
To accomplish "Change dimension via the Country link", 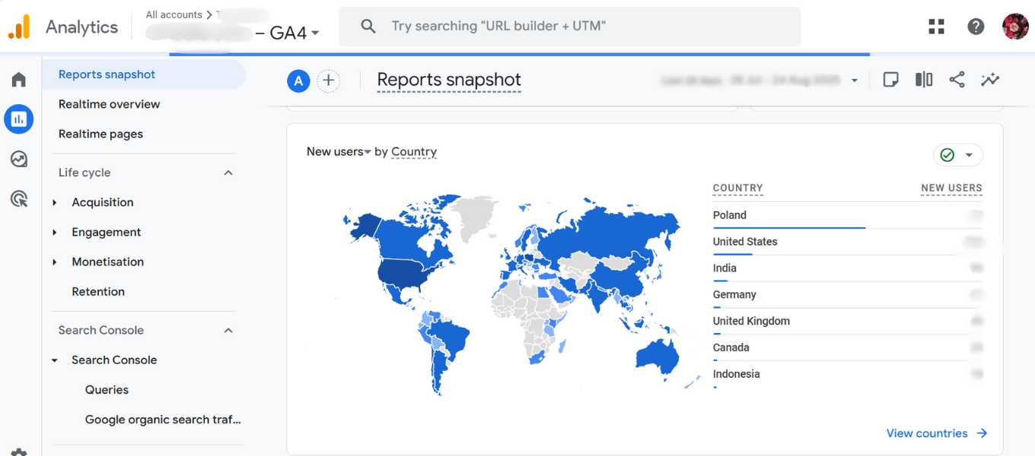I will click(x=413, y=151).
